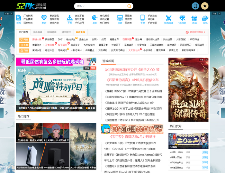Image resolution: width=225 pixels, height=173 pixels.
Task: Click the orange 网游 category badge
Action: coord(24,39)
